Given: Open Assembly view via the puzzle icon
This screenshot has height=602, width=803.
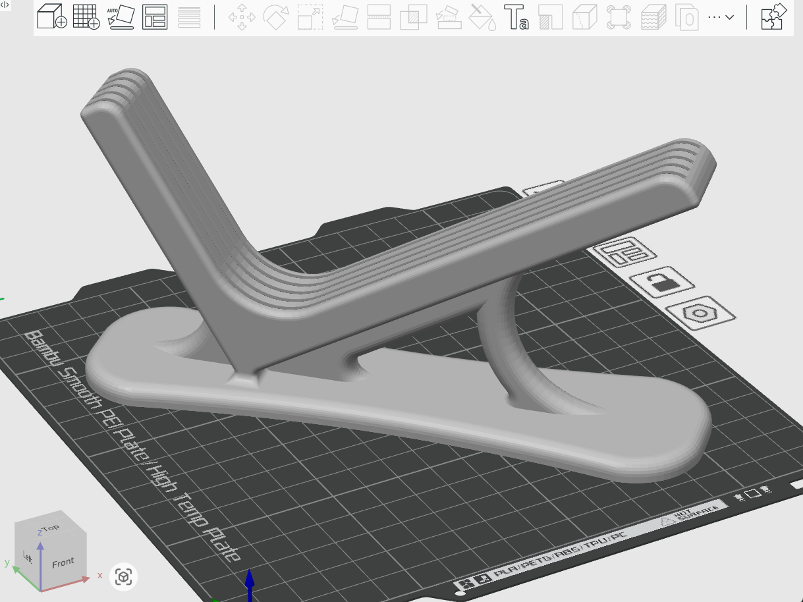Looking at the screenshot, I should (771, 17).
